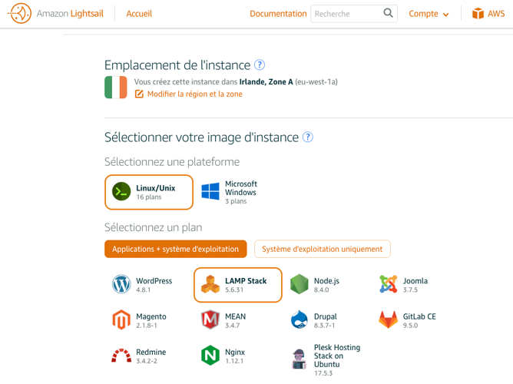513x384 pixels.
Task: Click Modifier la région et la zone
Action: point(194,94)
